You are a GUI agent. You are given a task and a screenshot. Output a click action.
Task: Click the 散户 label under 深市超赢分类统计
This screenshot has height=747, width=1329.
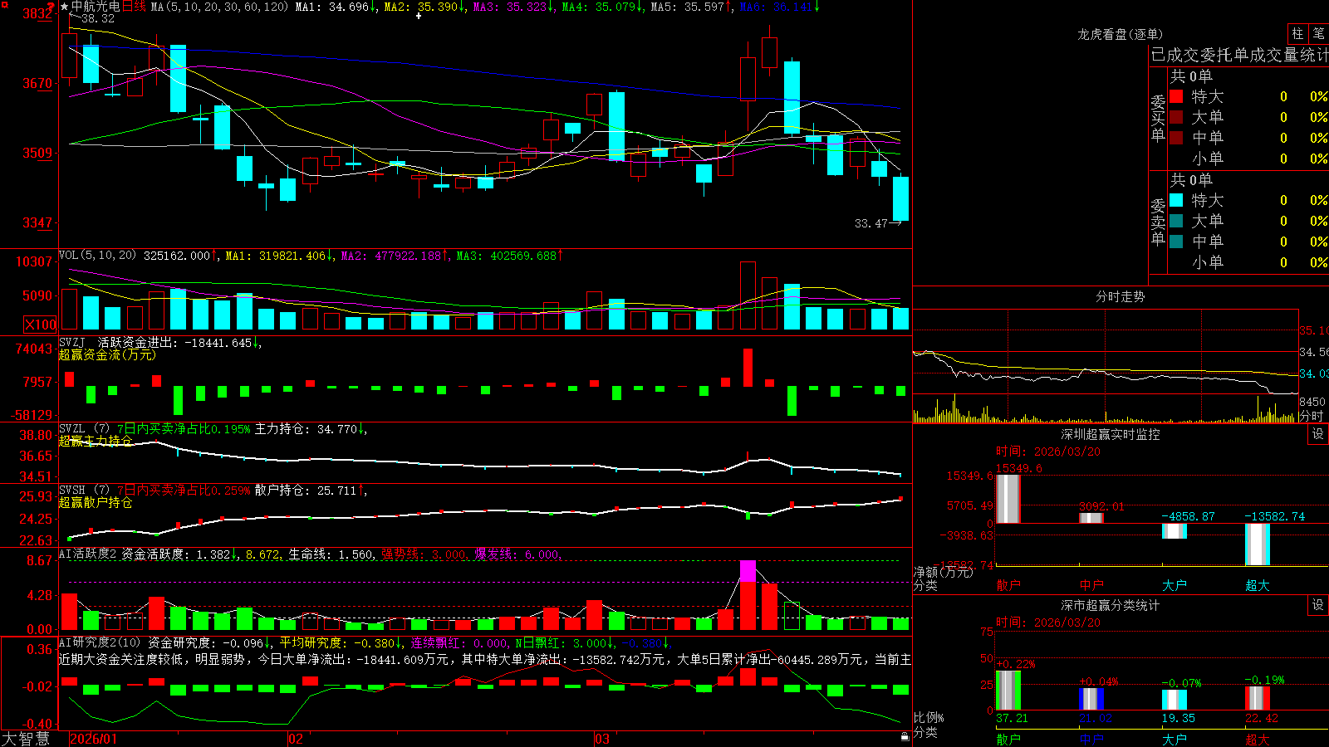[1008, 739]
